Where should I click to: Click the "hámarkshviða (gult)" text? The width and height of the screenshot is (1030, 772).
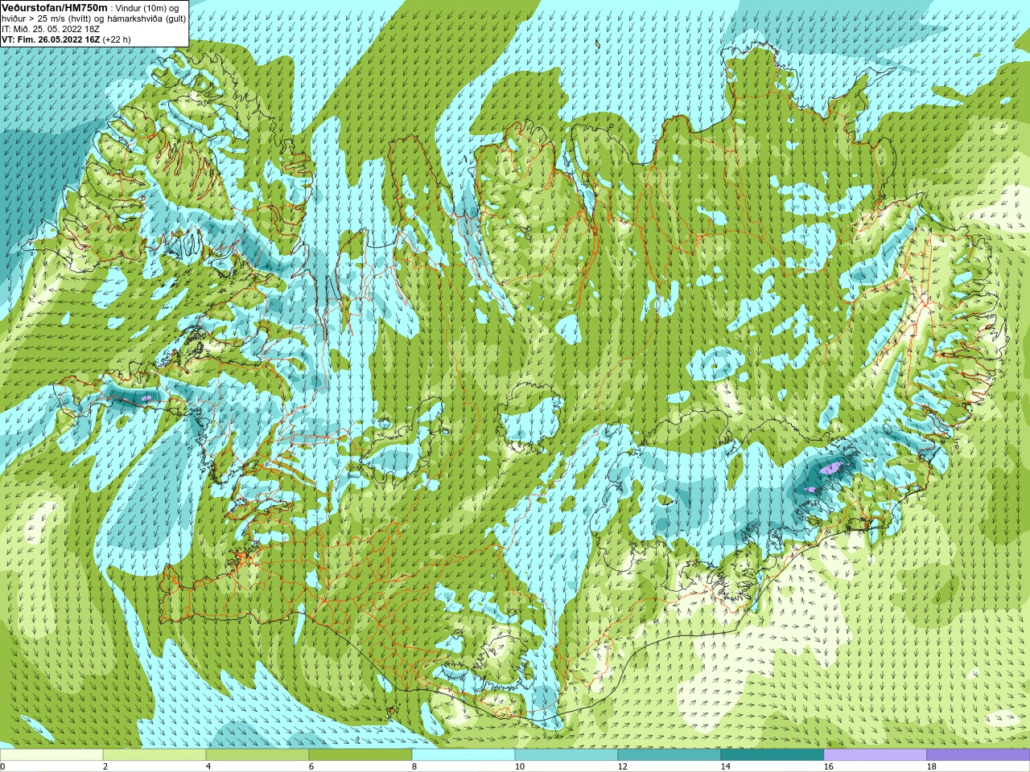tap(145, 18)
